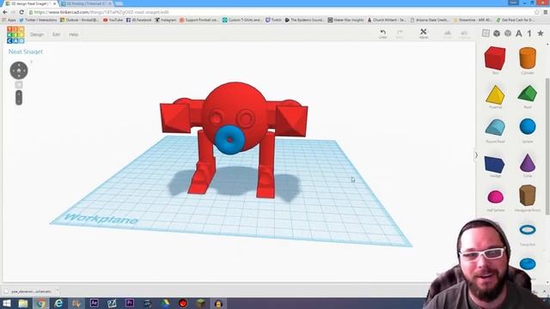Click the zoom in/out control bar
This screenshot has height=309, width=550.
19,98
